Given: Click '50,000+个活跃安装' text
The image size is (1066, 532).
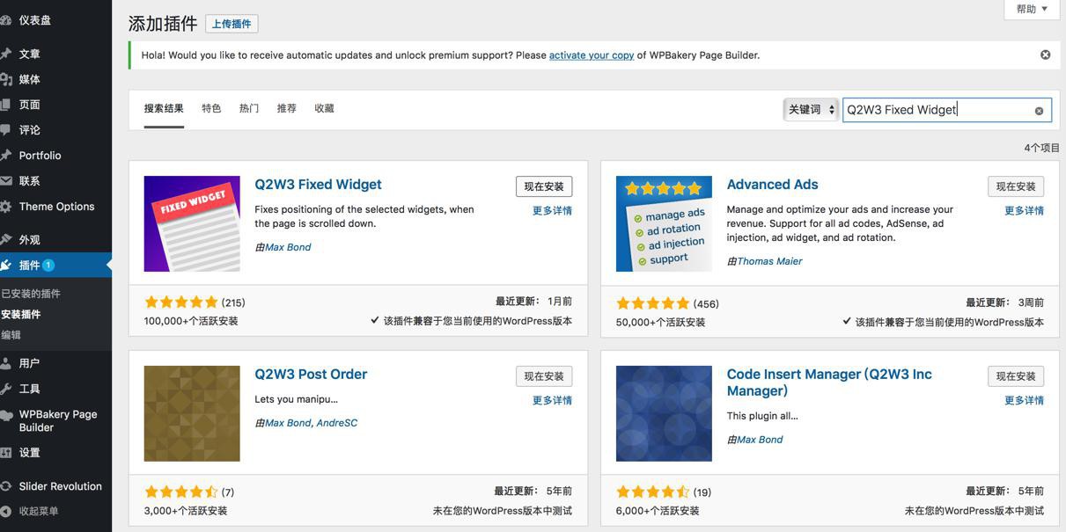Looking at the screenshot, I should [660, 322].
